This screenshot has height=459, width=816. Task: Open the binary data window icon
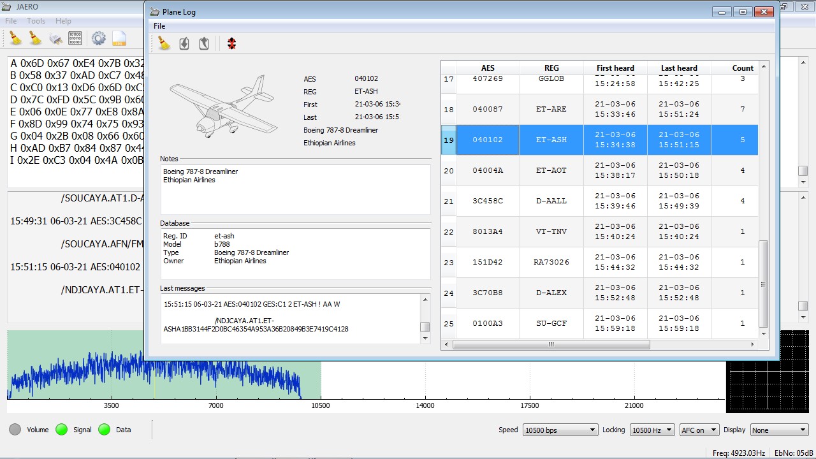75,38
